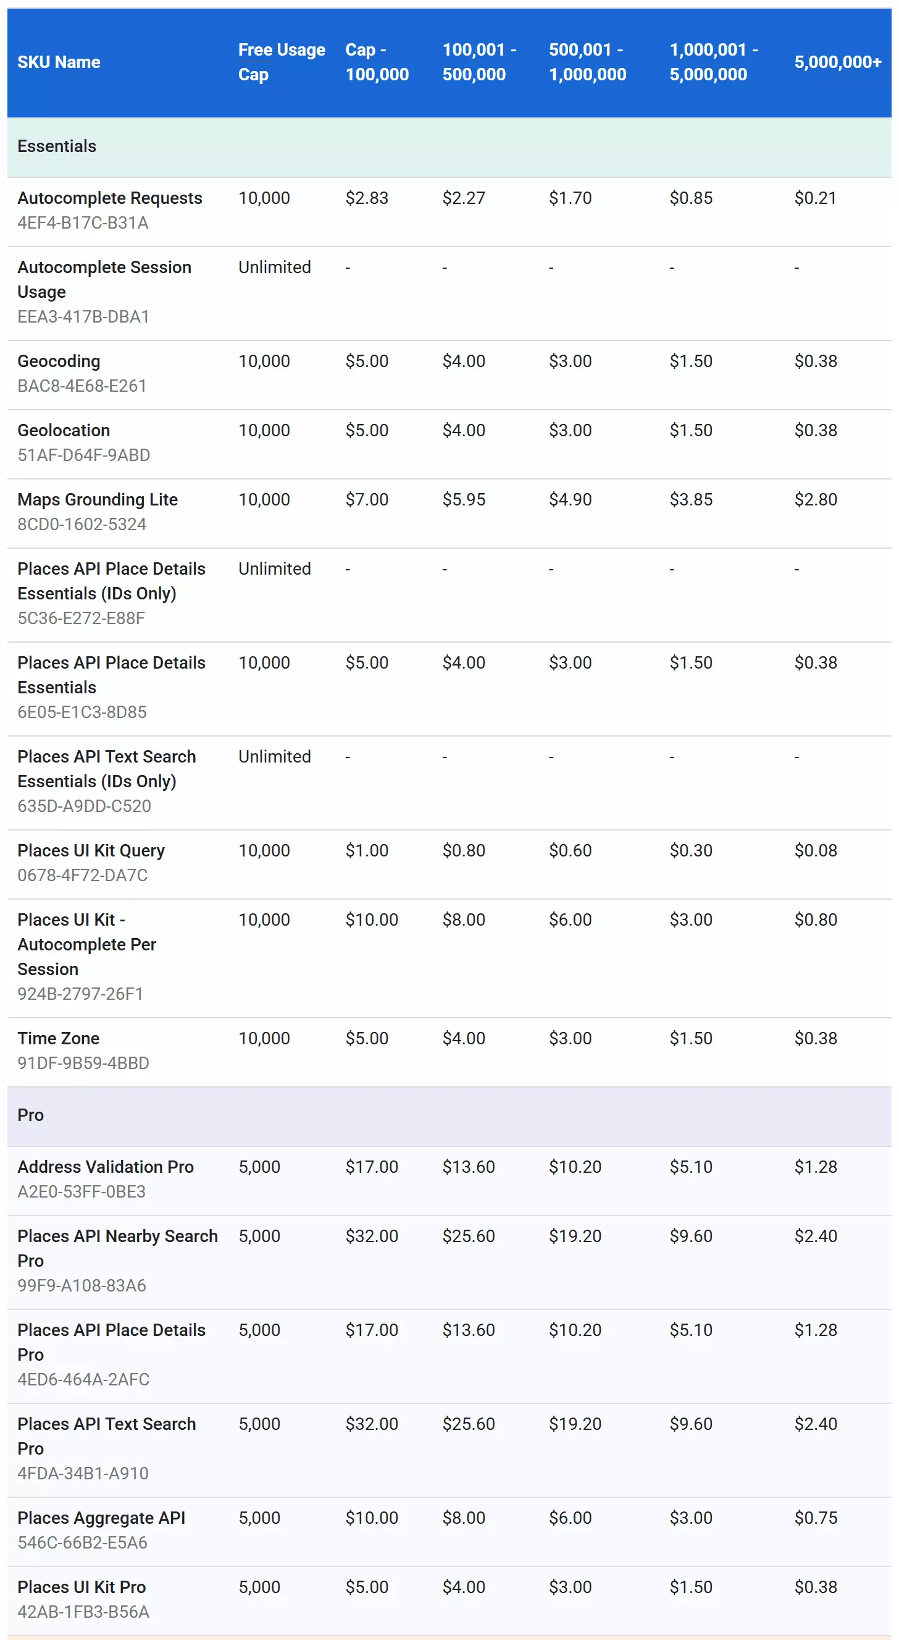Click the Geolocation SKU ID 51AF-D64F-9ABD
Viewport: 899px width, 1640px height.
83,455
